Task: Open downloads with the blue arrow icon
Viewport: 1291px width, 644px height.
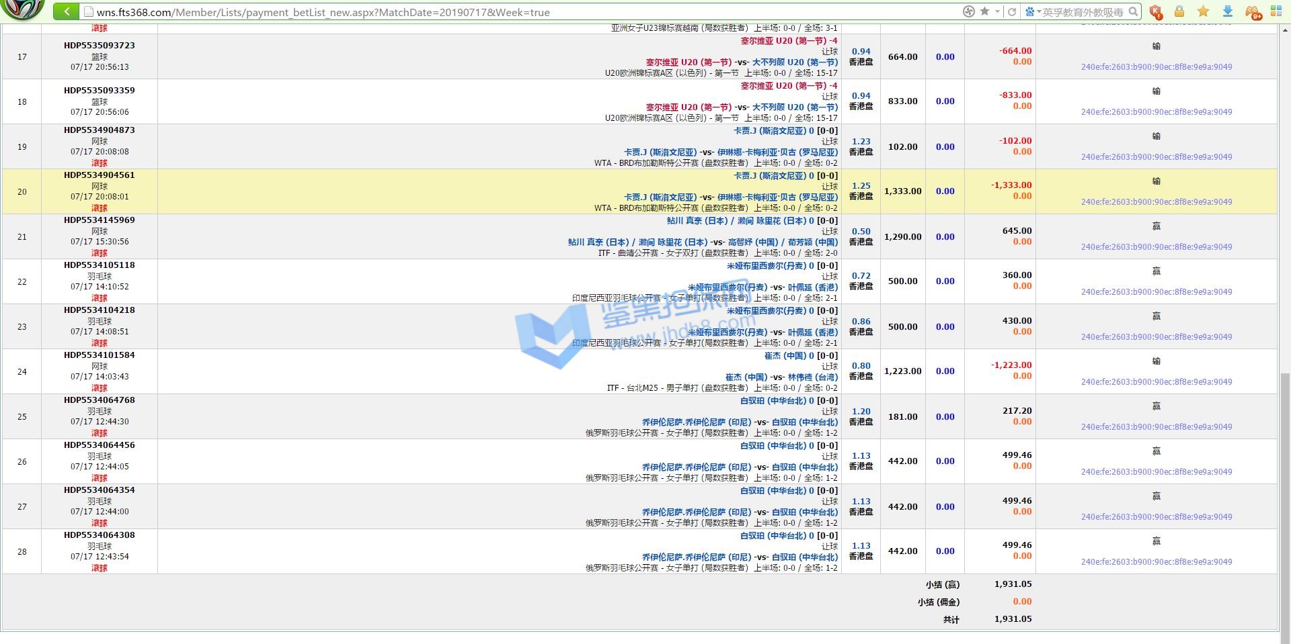Action: point(1227,11)
